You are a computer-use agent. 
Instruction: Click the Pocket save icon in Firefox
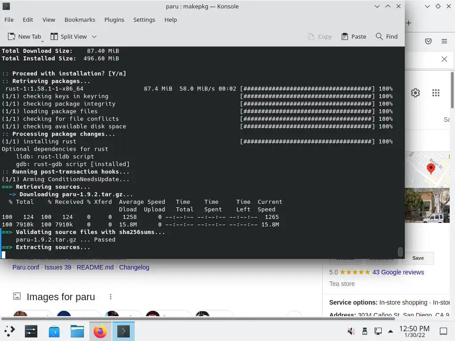point(428,41)
